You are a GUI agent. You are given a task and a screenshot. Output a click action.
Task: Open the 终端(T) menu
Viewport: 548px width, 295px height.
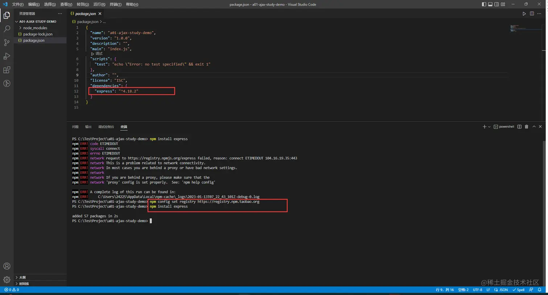[x=116, y=4]
